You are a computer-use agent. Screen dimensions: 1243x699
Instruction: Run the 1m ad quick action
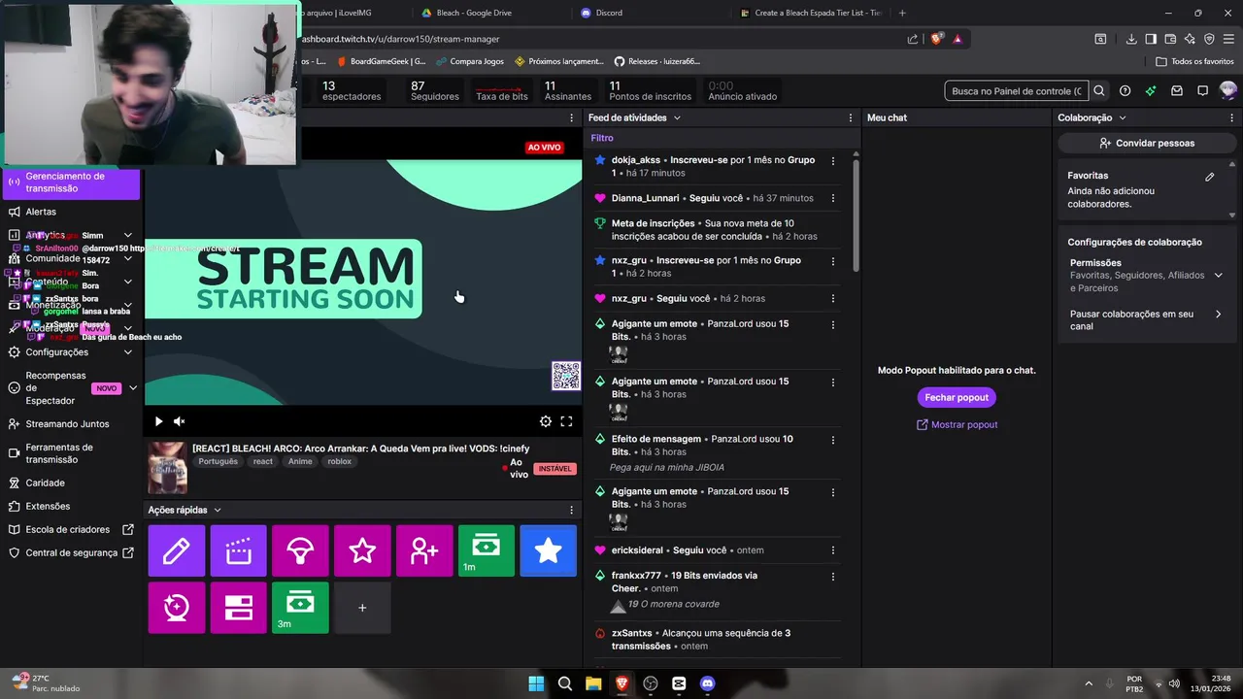[x=487, y=550]
